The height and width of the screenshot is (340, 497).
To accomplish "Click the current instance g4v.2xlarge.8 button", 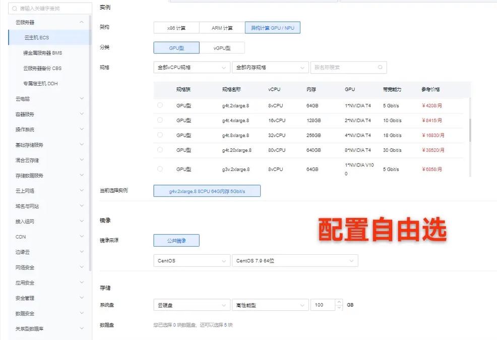I will (207, 191).
